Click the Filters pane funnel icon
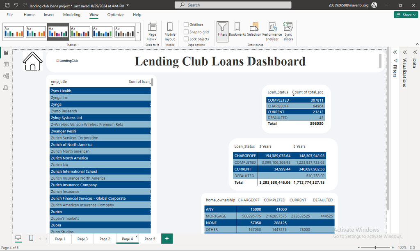Image resolution: width=420 pixels, height=251 pixels. pos(395,61)
